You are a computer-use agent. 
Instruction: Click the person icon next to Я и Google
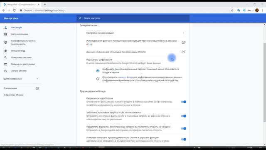click(x=5, y=27)
